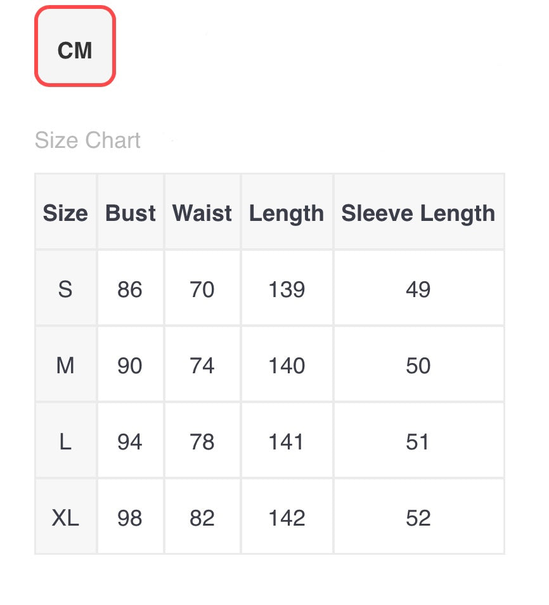Select the size XL row label

click(65, 518)
